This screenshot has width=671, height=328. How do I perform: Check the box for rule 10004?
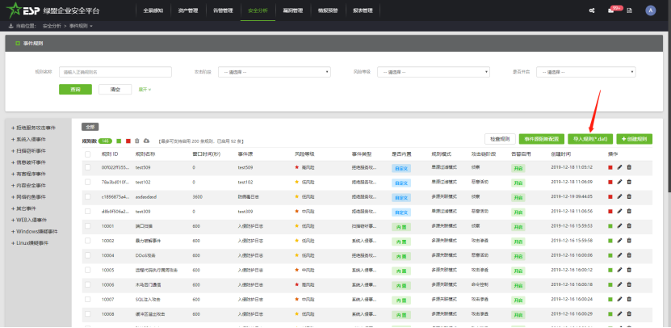click(88, 254)
